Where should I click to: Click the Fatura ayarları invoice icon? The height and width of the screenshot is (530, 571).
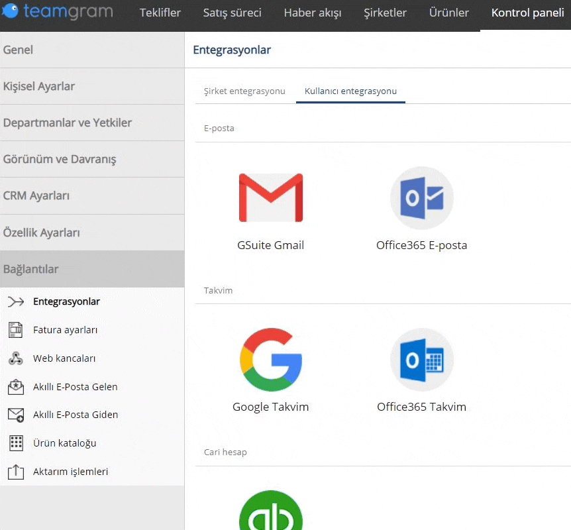point(16,330)
